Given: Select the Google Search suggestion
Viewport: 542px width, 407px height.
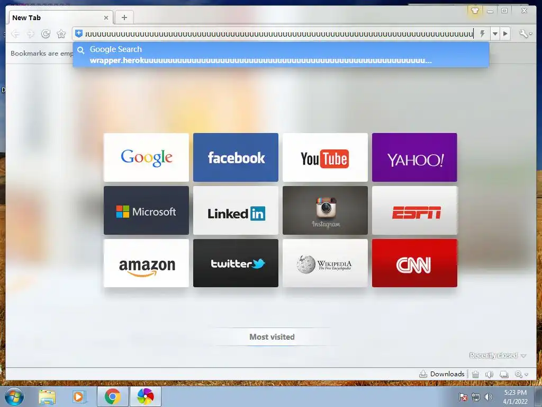Looking at the screenshot, I should (x=281, y=55).
